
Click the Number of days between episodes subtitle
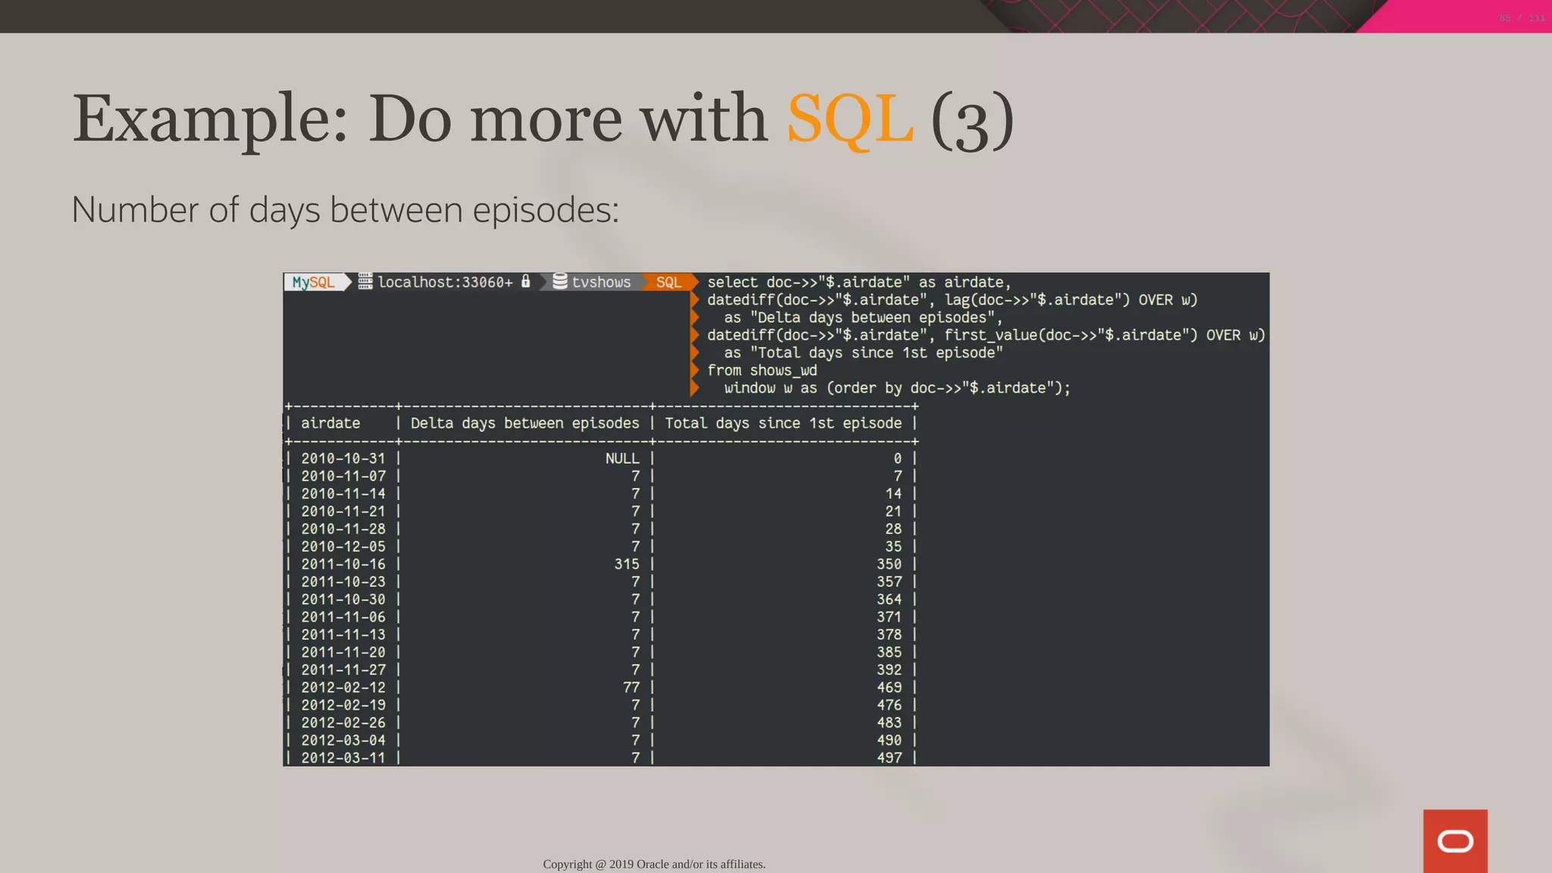click(345, 210)
